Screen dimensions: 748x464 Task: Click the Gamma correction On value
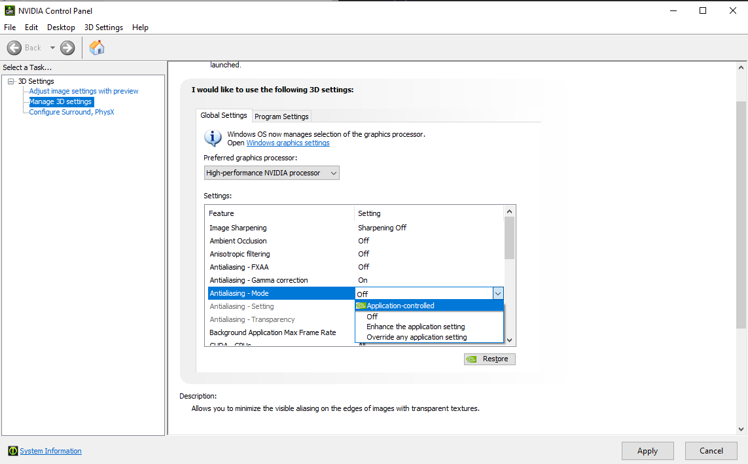point(363,280)
